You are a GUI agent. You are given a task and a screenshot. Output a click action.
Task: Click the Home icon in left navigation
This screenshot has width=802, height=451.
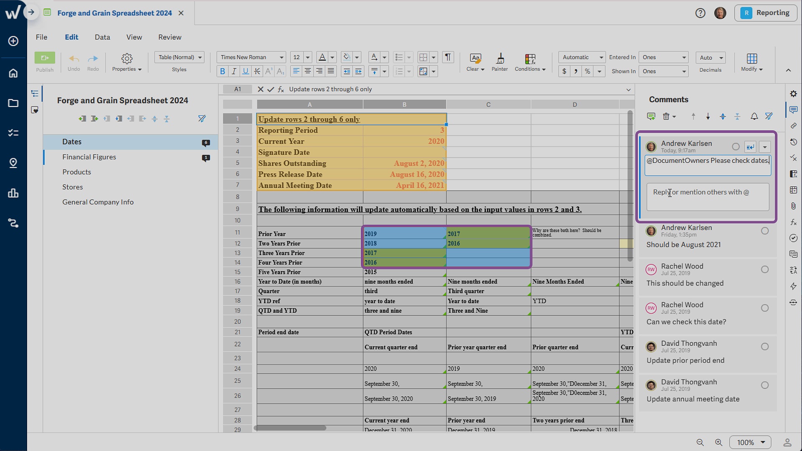click(x=13, y=73)
